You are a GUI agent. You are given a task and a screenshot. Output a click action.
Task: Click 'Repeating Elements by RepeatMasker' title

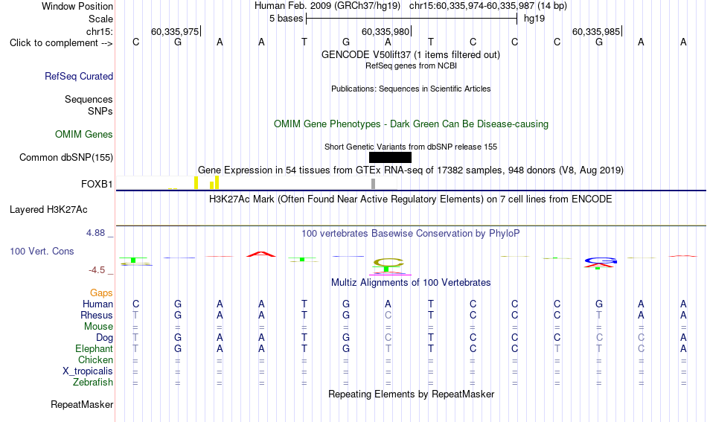tap(412, 394)
